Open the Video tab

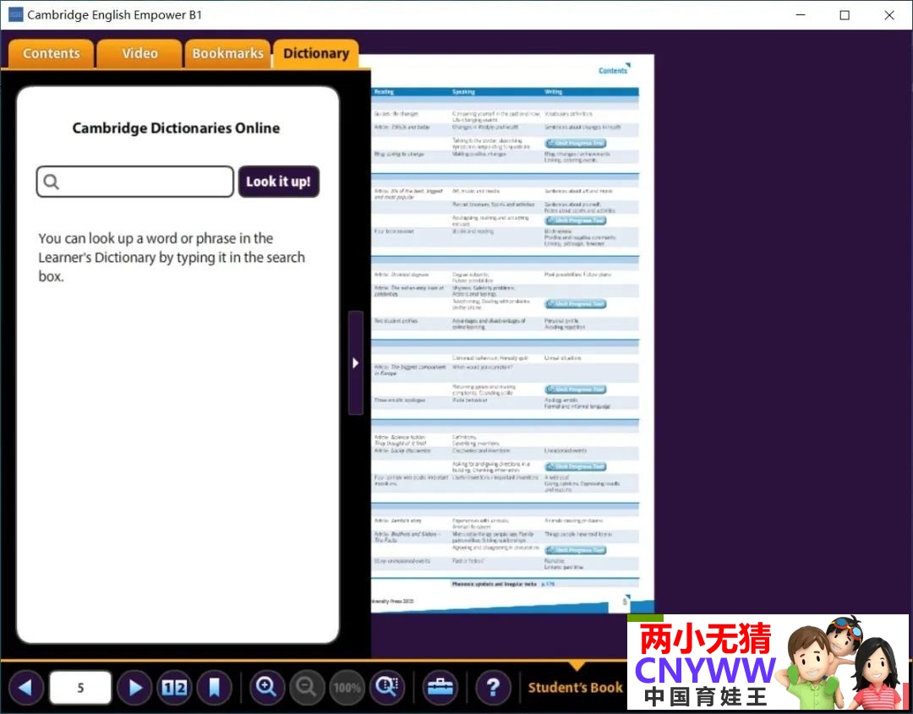139,53
